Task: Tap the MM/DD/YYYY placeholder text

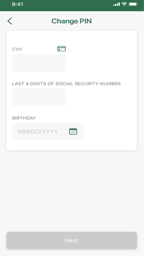Action: (x=38, y=132)
